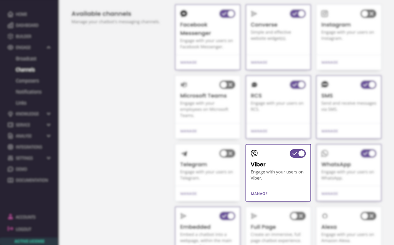Select Notifications in the sidebar
This screenshot has height=245, width=394.
coord(29,92)
